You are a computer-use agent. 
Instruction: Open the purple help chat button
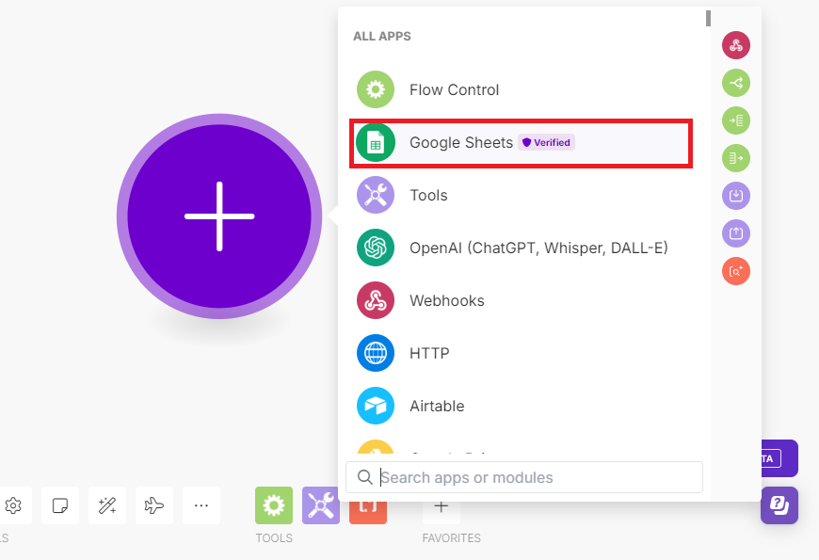tap(779, 505)
